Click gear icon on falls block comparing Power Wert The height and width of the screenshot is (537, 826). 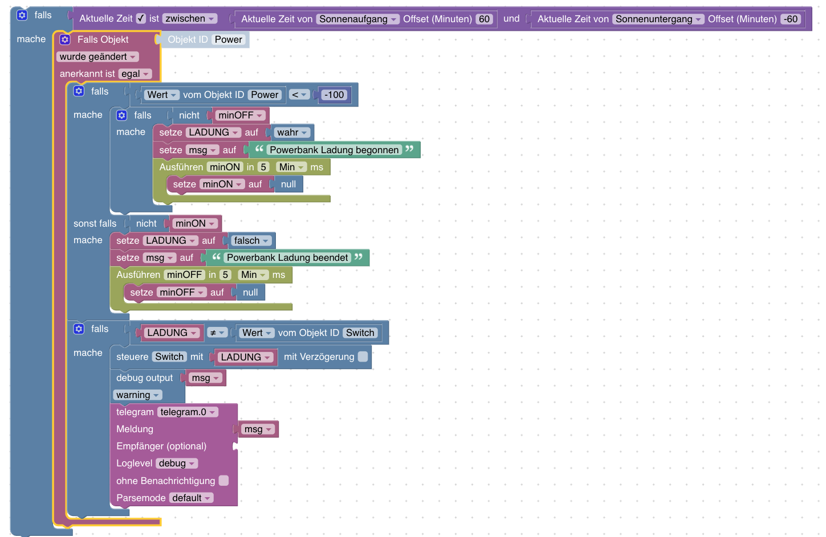(79, 91)
